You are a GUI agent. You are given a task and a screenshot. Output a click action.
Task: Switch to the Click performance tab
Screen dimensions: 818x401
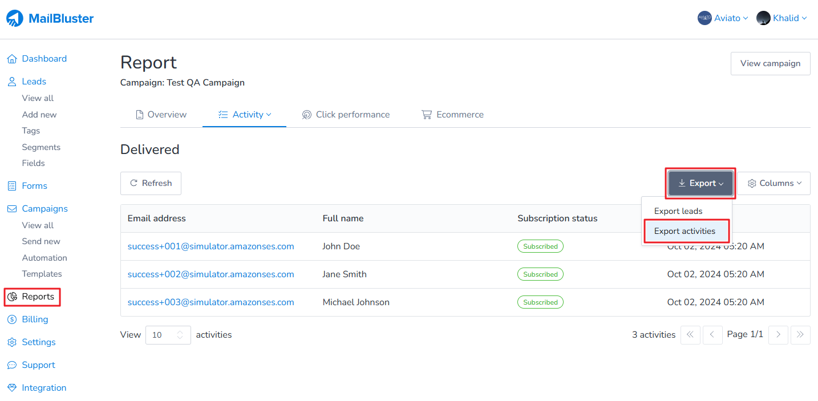pos(346,115)
